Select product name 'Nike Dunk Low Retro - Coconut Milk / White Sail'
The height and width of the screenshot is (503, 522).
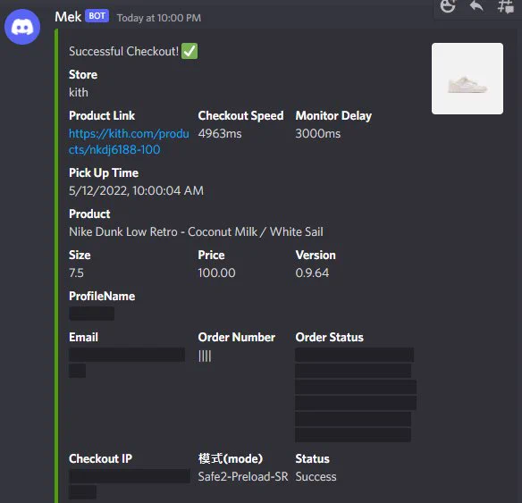[x=196, y=232]
